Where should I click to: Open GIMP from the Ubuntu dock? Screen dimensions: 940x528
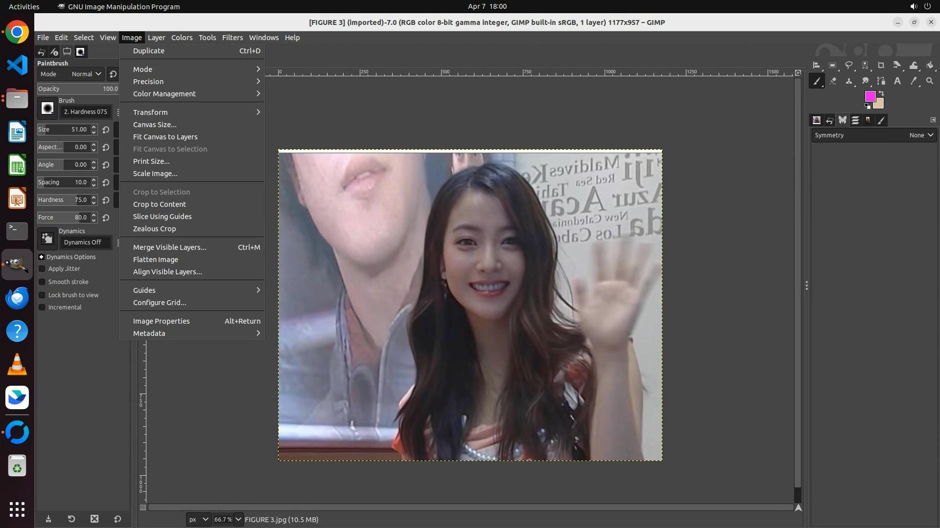pos(17,264)
